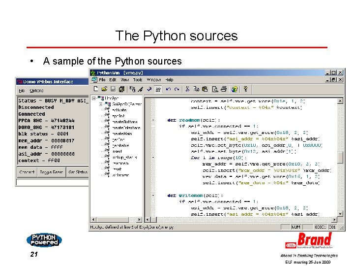
Task: Open the View menu in PythonWin
Action: [124, 80]
